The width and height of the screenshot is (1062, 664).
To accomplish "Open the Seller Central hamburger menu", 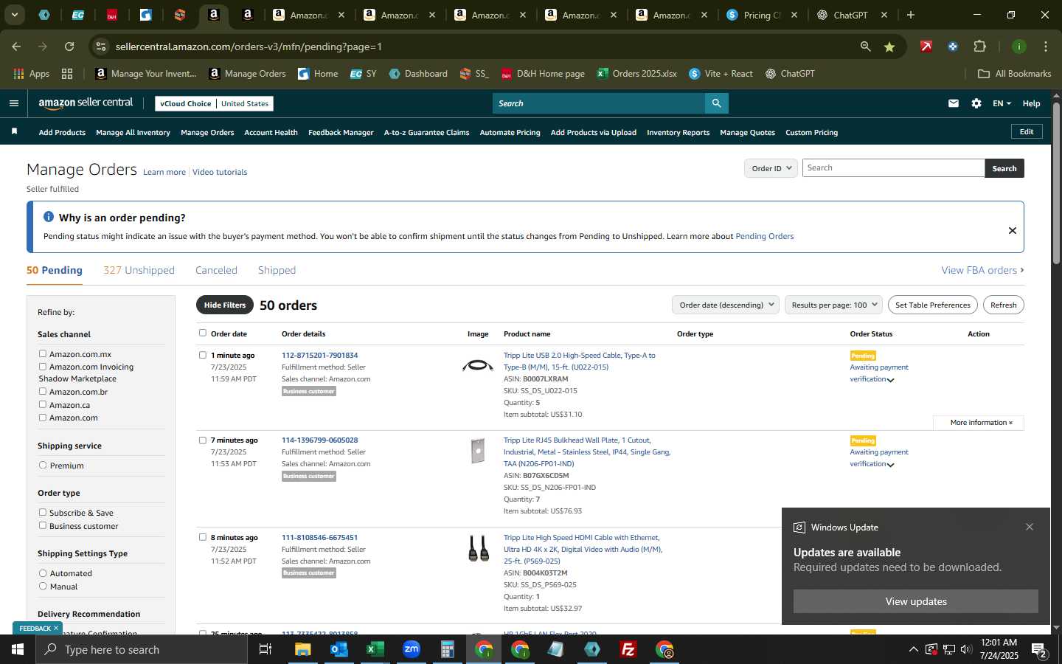I will click(x=13, y=103).
